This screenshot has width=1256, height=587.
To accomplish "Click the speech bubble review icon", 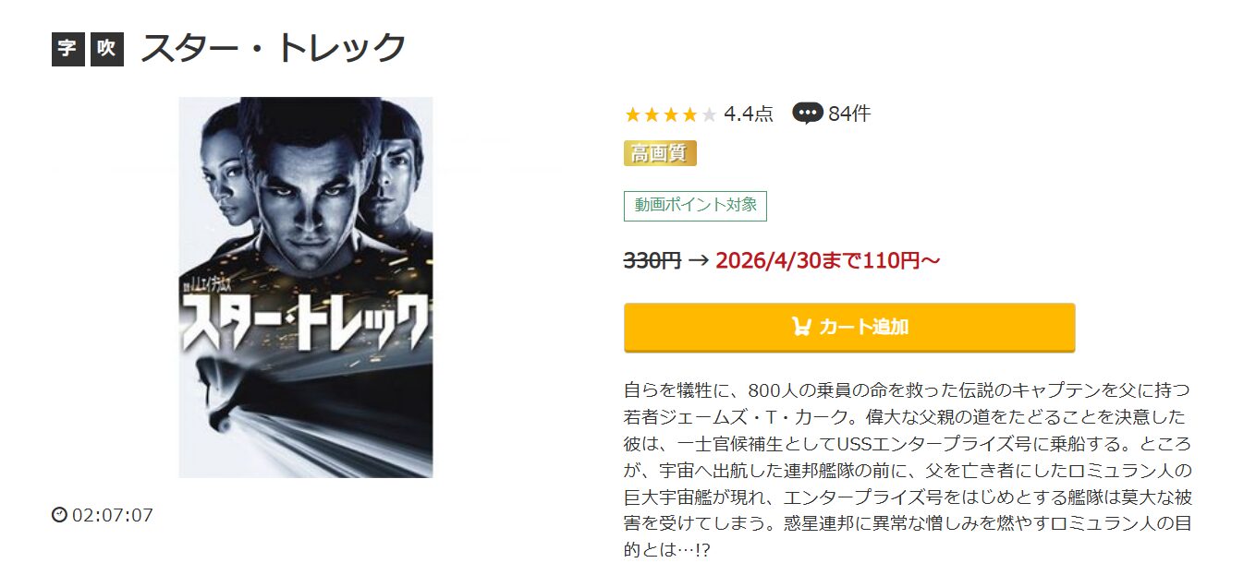I will click(808, 114).
